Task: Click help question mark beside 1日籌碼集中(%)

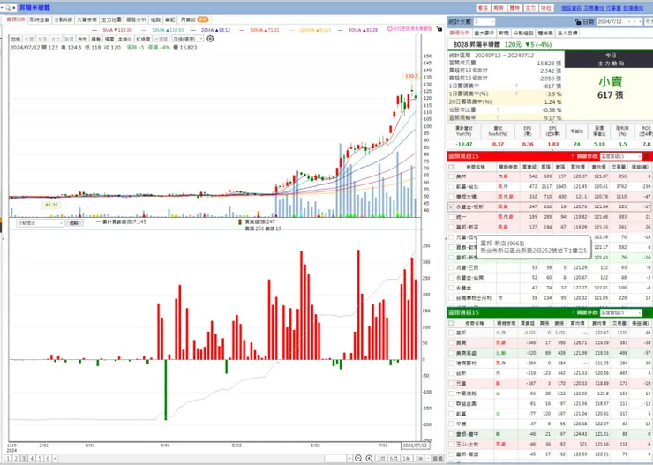Action: [x=516, y=94]
